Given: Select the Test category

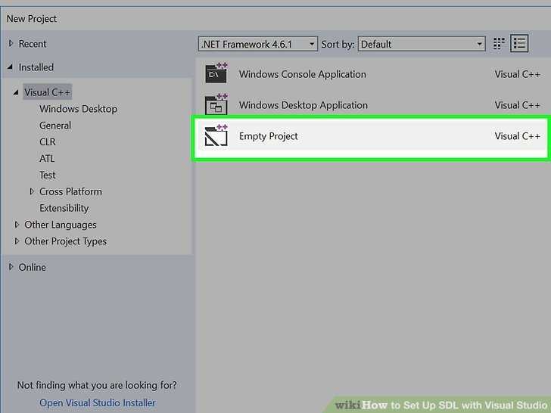Looking at the screenshot, I should pyautogui.click(x=48, y=175).
